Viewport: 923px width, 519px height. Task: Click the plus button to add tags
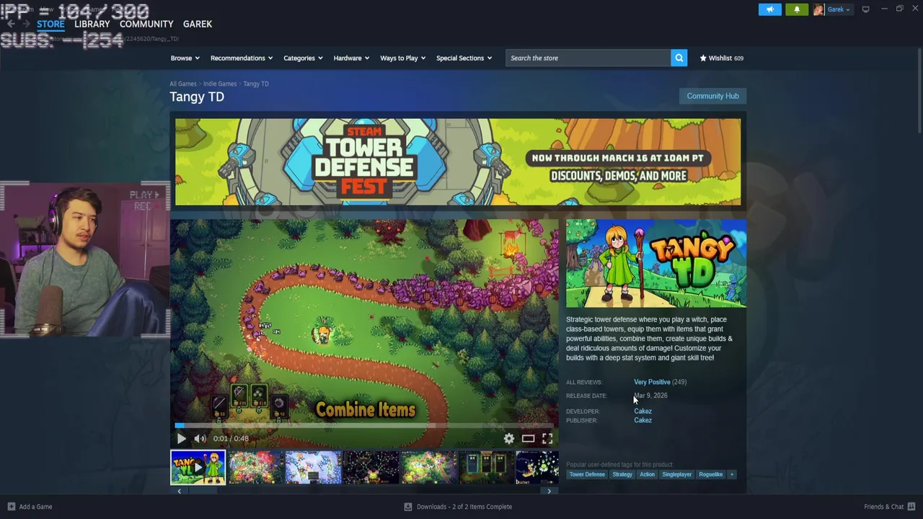[731, 474]
